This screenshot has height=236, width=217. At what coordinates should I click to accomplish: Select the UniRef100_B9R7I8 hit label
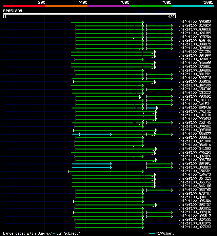tap(195, 78)
